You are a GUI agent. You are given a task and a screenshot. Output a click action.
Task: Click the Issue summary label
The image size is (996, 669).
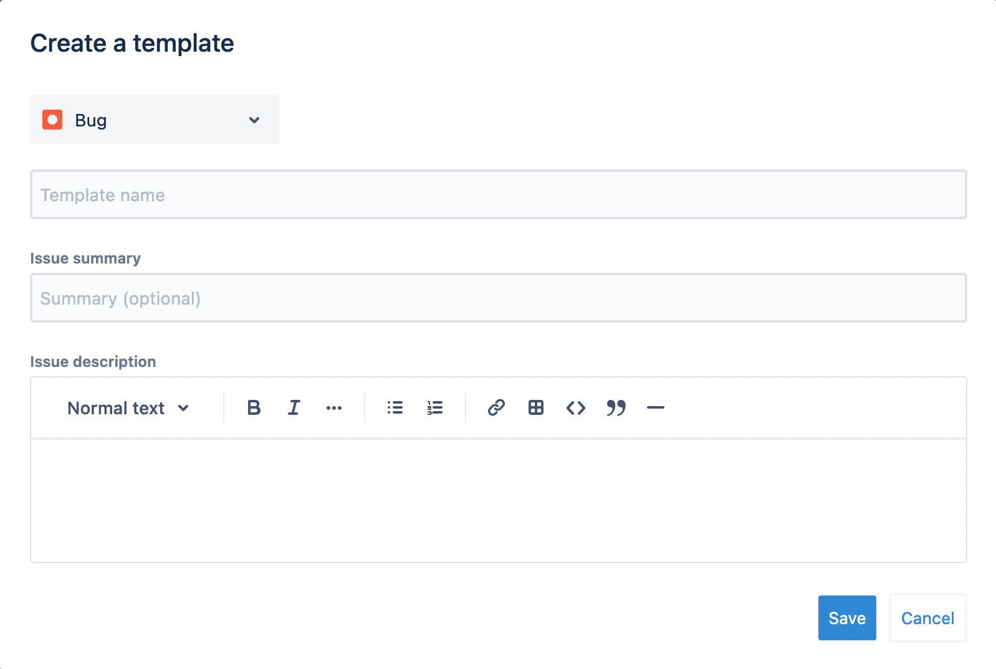click(x=85, y=258)
